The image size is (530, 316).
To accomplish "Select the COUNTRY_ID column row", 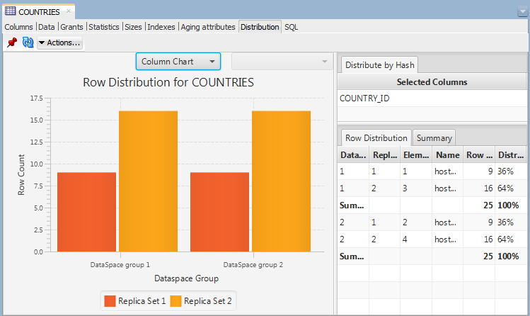I will tap(432, 98).
